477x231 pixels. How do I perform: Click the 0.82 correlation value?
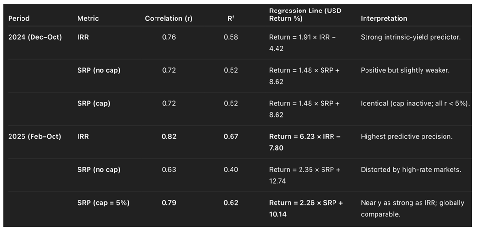[168, 136]
